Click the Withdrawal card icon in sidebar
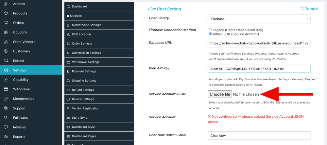The image size is (327, 145). [6, 89]
